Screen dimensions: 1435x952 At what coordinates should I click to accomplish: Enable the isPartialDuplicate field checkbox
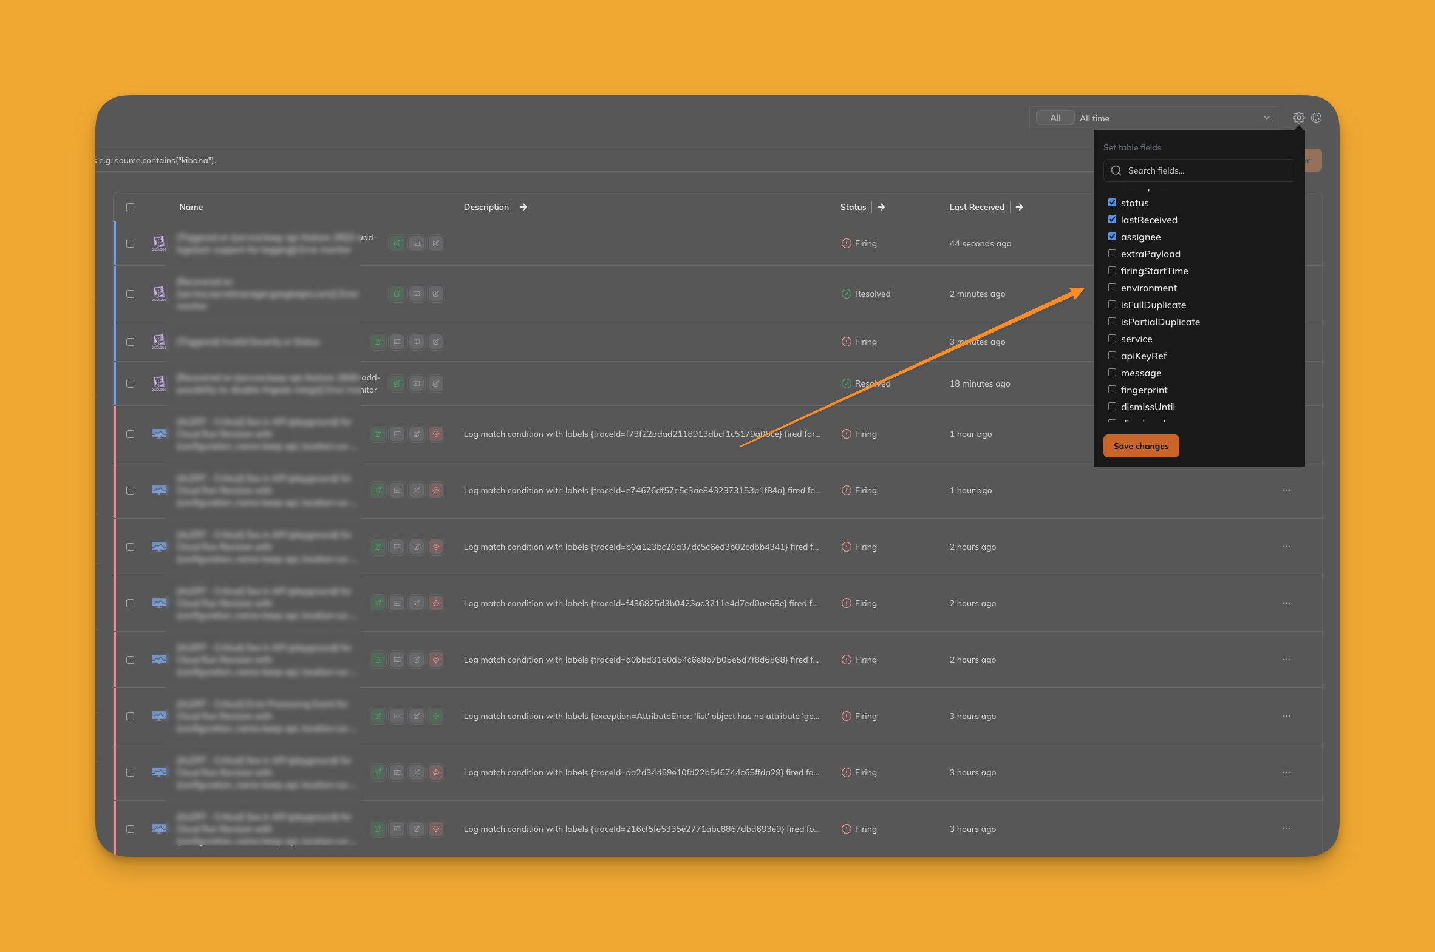[x=1112, y=322]
